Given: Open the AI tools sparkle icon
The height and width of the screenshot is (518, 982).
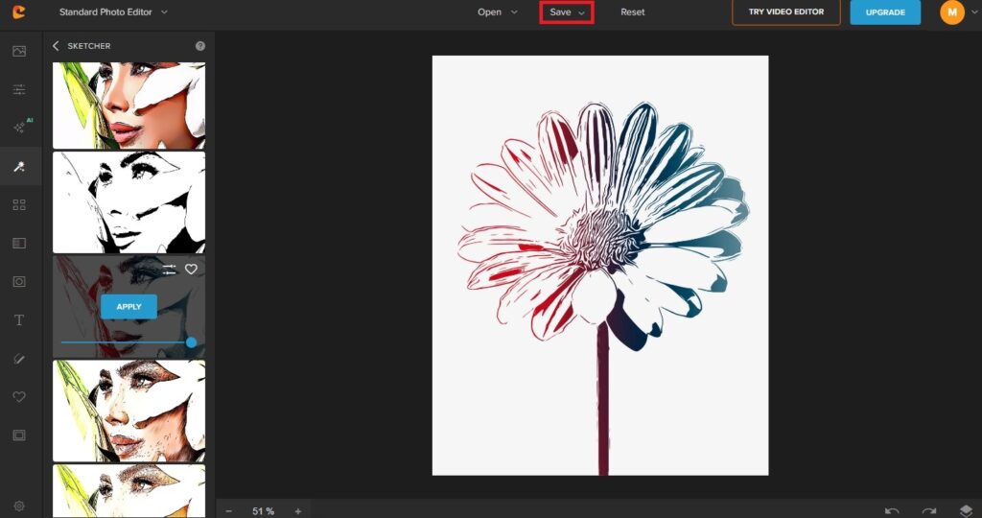Looking at the screenshot, I should click(21, 127).
